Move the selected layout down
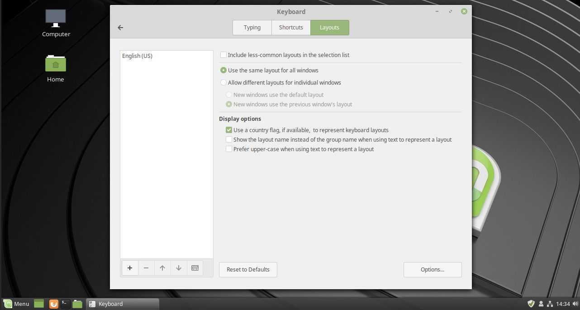The width and height of the screenshot is (580, 310). tap(179, 268)
